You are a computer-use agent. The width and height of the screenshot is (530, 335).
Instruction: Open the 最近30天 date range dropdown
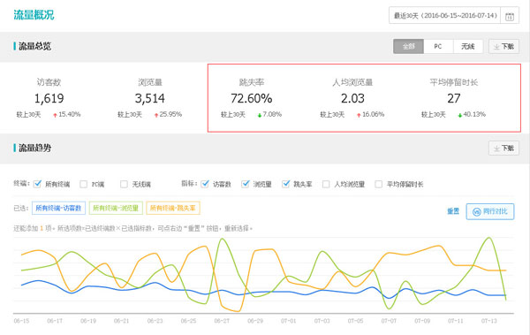445,16
